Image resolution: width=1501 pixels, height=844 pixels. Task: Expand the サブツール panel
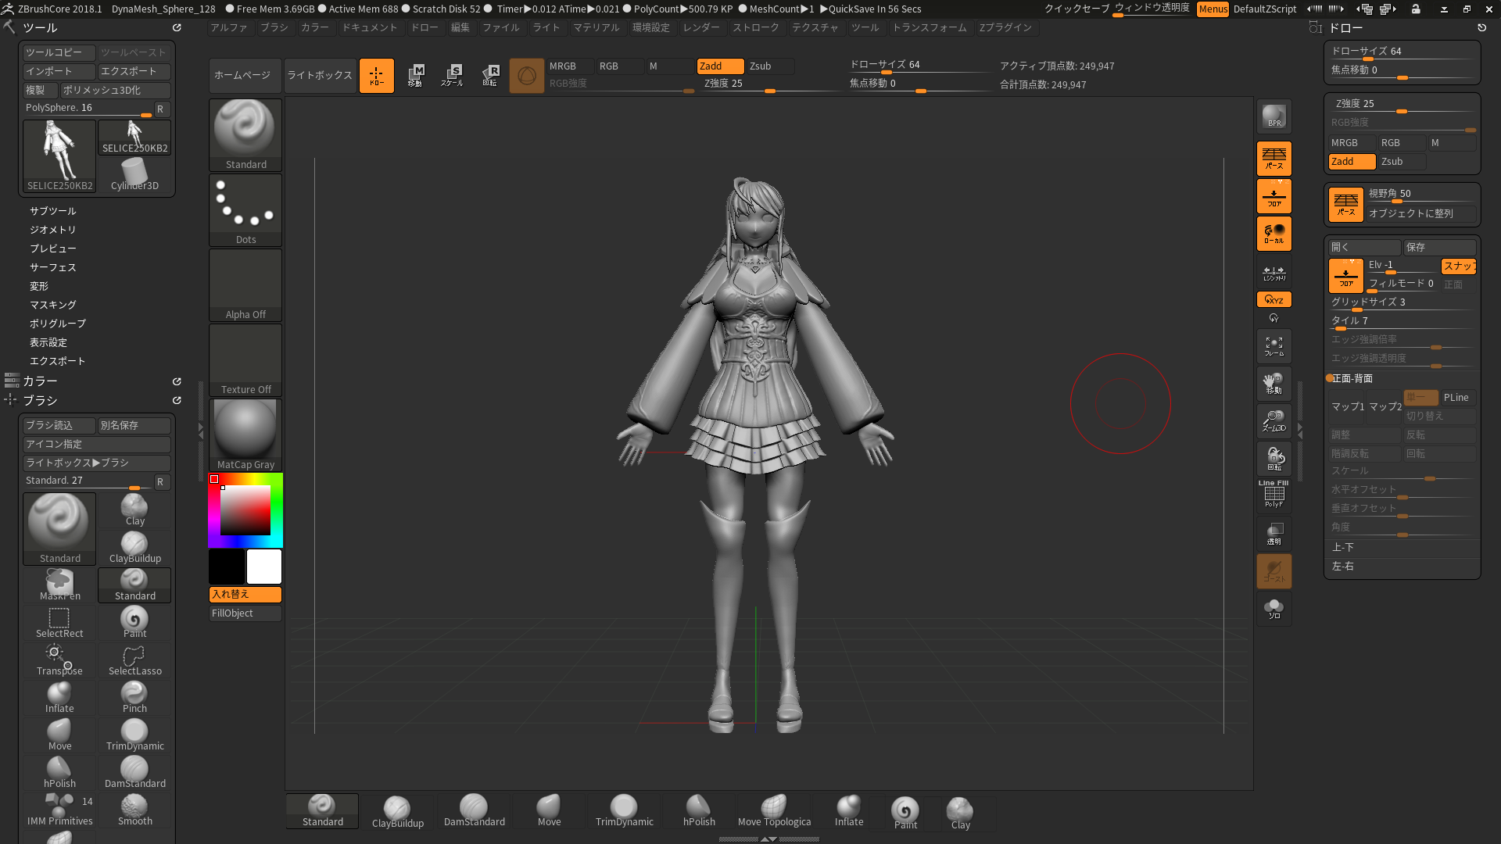[51, 210]
